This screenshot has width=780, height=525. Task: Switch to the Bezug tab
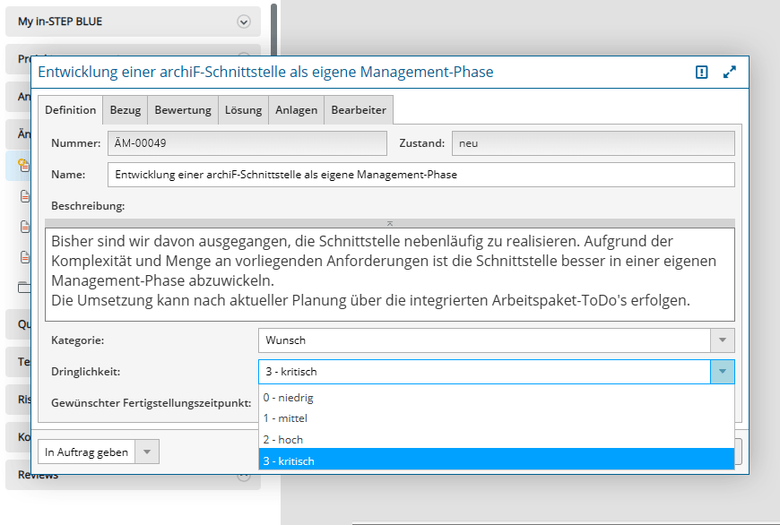coord(126,110)
